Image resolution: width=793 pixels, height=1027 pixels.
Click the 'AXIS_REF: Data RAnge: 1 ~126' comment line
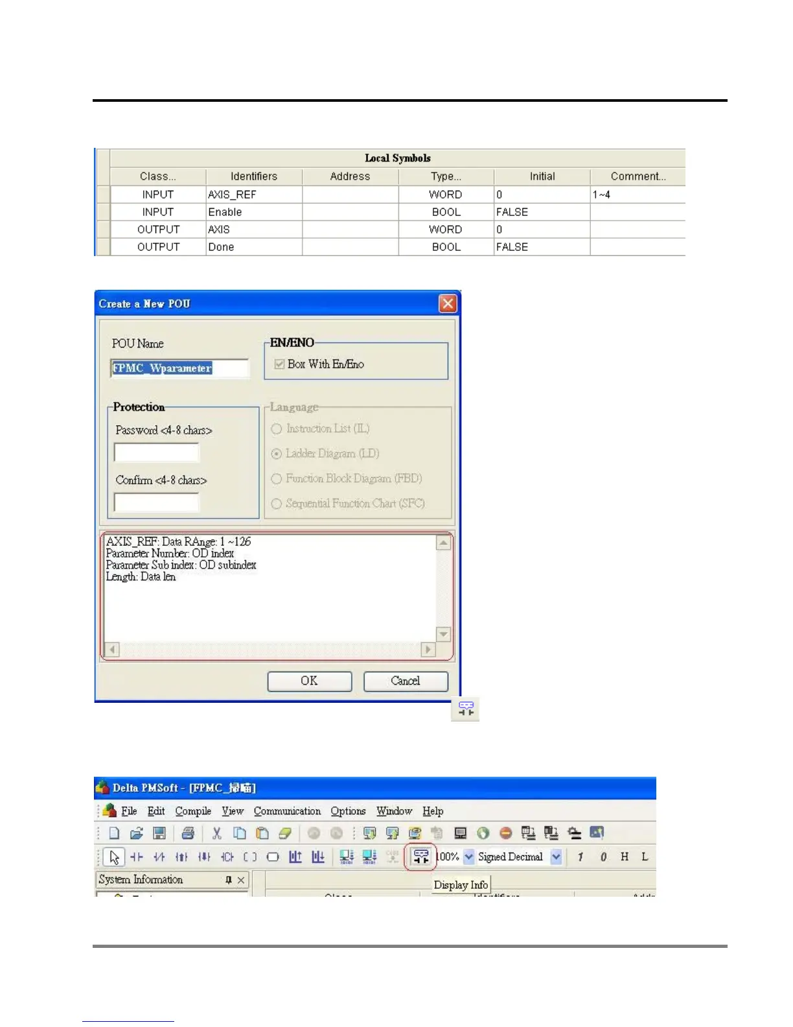pos(178,541)
